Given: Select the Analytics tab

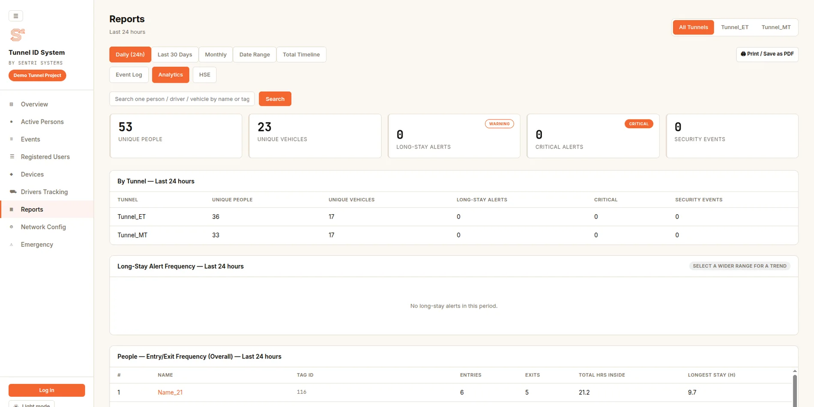Looking at the screenshot, I should pos(171,75).
